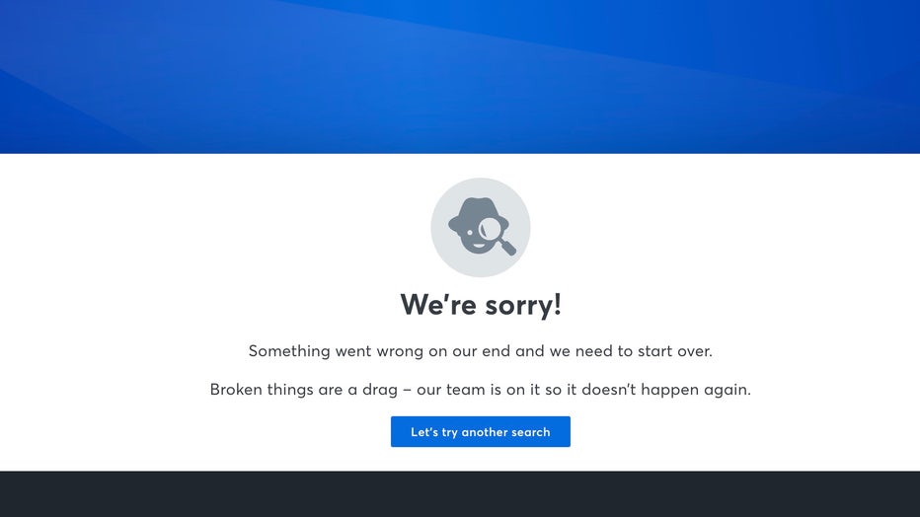Select the "We're sorry!" heading
Screen dimensions: 920x517
pos(481,305)
